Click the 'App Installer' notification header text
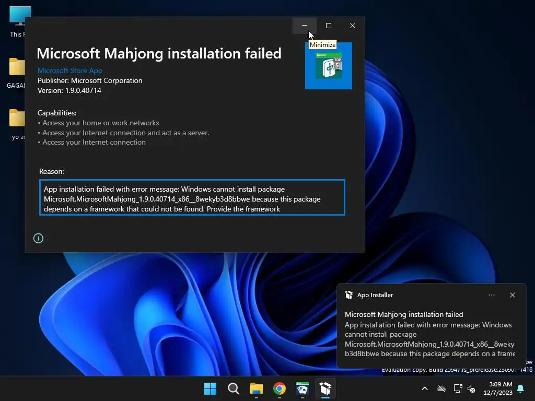 point(375,295)
